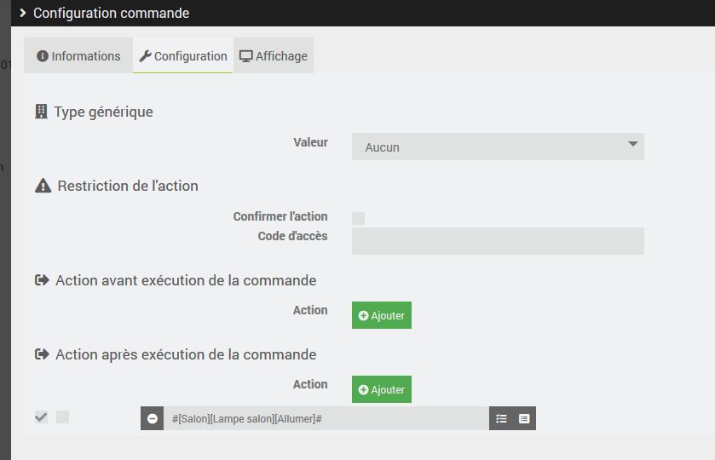This screenshot has height=460, width=715.
Task: Click the Salon Lampe salon Allumer command field
Action: point(326,418)
